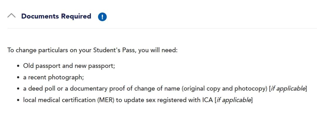Click the deed poll list item text
317x124 pixels.
(165, 89)
